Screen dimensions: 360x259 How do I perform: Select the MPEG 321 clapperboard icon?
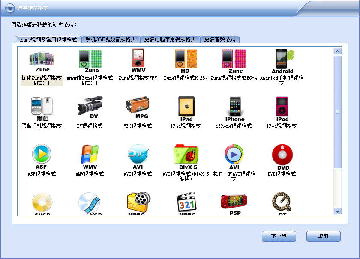tap(187, 203)
